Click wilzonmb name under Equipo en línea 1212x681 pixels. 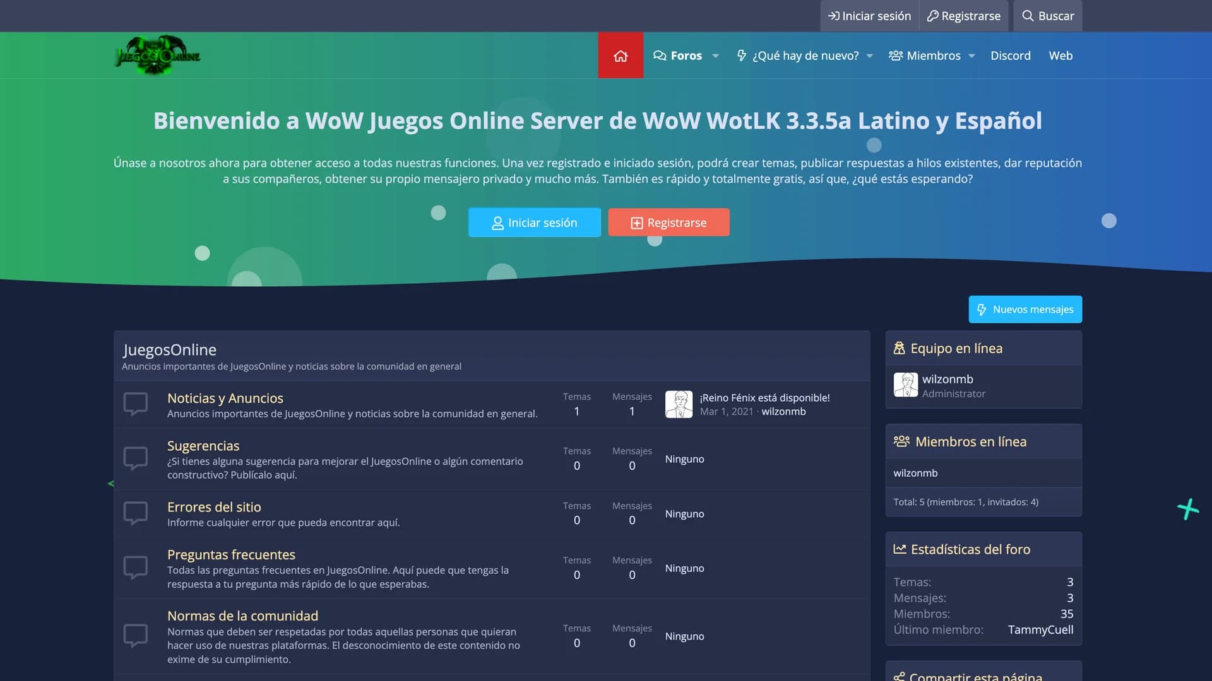(x=948, y=379)
